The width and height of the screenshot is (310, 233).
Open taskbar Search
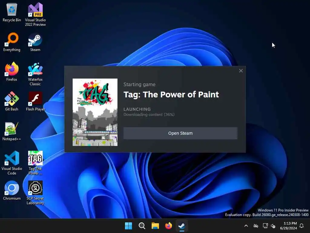tap(142, 226)
